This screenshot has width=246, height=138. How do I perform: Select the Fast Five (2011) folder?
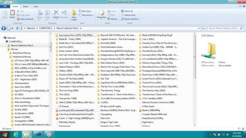(66, 47)
